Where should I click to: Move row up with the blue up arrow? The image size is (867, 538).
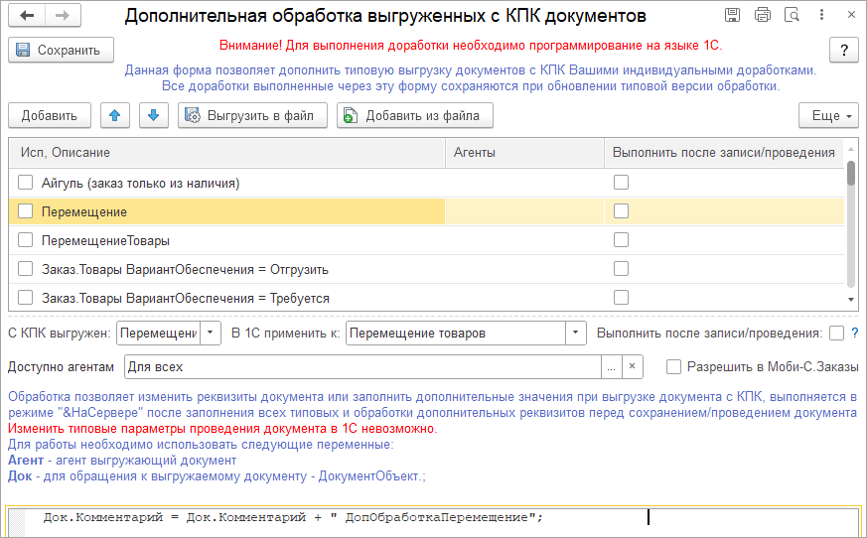click(115, 116)
